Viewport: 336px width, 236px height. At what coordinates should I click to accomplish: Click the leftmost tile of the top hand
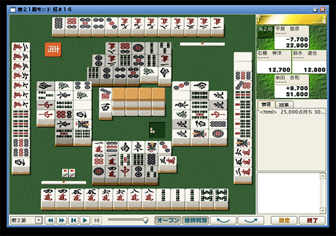pyautogui.click(x=58, y=26)
